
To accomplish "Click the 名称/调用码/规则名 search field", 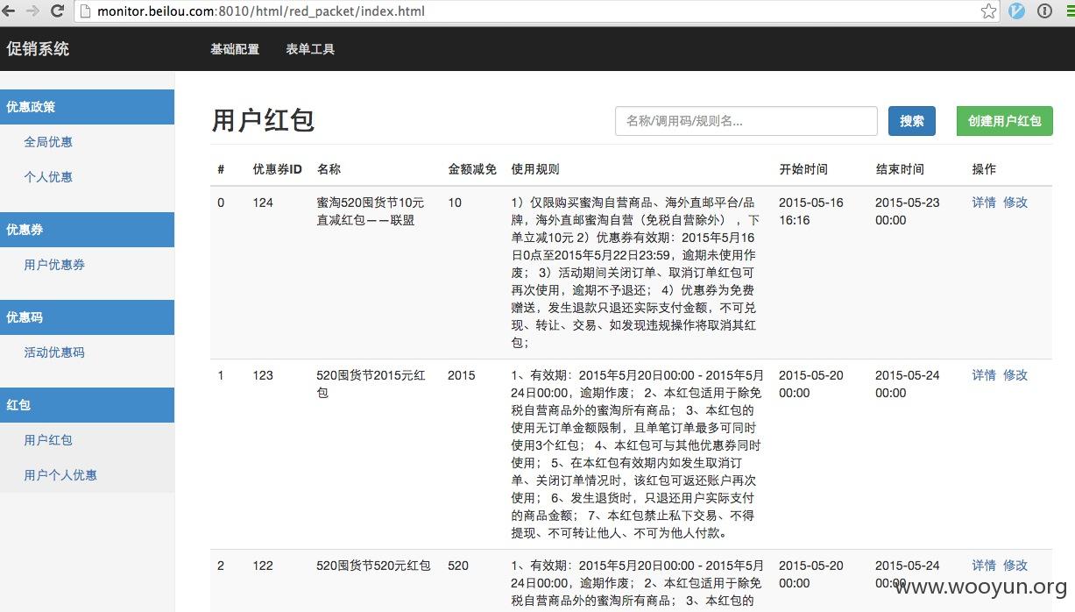I will coord(746,121).
